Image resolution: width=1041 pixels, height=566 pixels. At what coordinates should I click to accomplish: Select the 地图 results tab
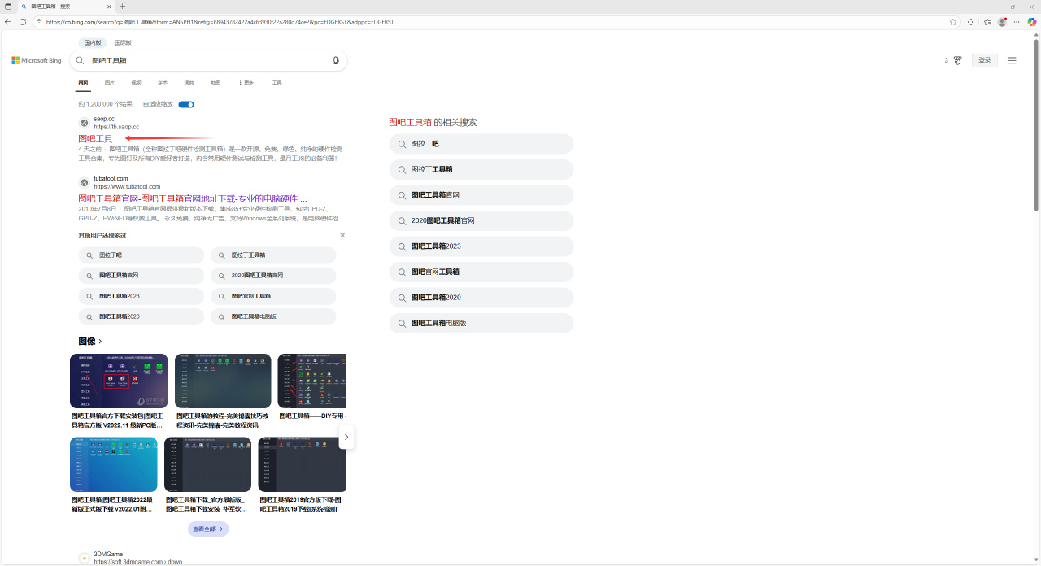[216, 82]
